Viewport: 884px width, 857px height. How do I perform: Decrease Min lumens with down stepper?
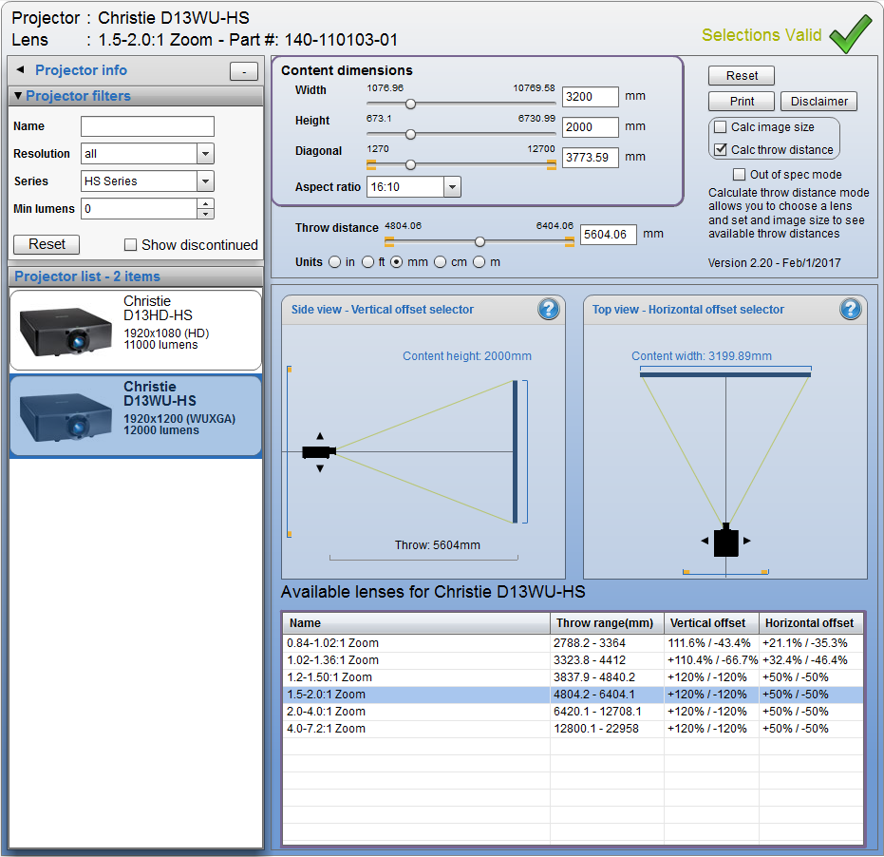[205, 214]
